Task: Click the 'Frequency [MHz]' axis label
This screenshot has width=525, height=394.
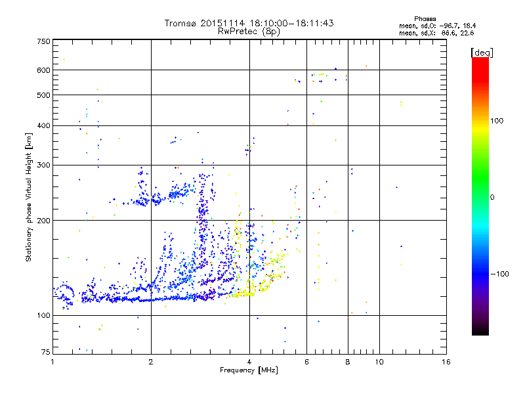Action: 249,370
